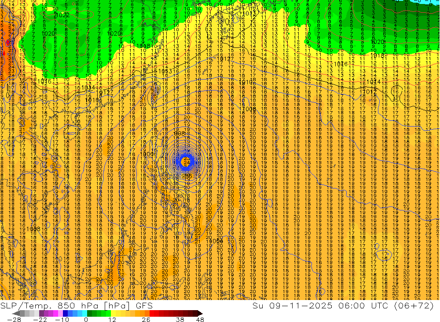440x322 pixels.
Task: Click the dark purple swatch in color bar
Action: [41, 314]
